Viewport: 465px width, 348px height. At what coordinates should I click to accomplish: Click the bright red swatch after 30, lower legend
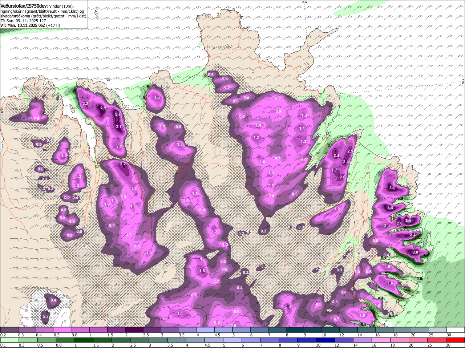[456, 340]
